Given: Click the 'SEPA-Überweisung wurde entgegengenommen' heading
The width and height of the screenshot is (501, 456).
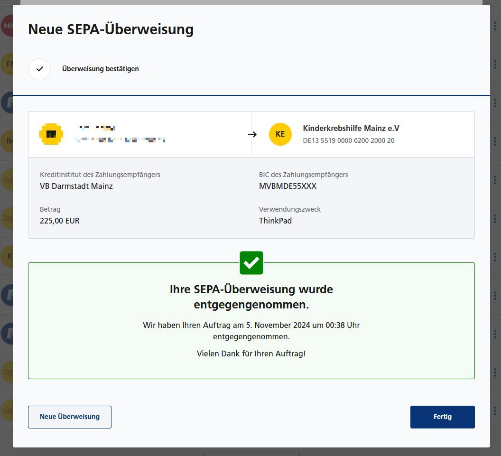Looking at the screenshot, I should point(251,297).
